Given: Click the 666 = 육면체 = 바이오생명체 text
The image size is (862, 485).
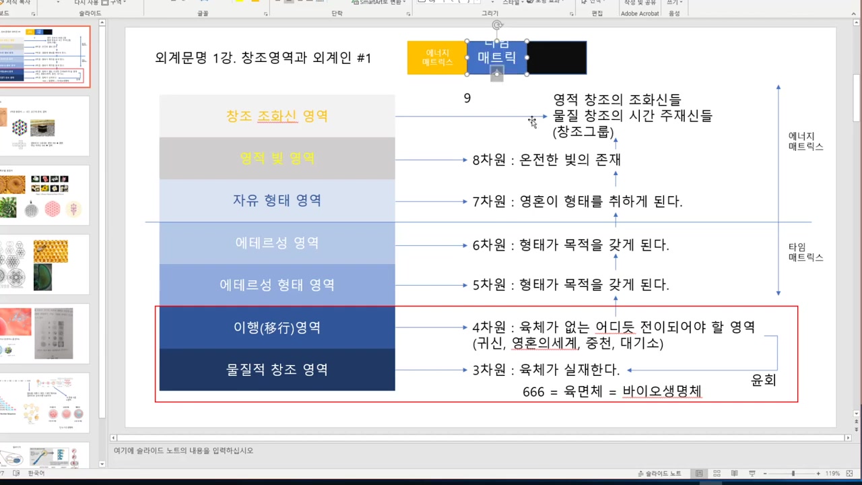Looking at the screenshot, I should tap(612, 391).
